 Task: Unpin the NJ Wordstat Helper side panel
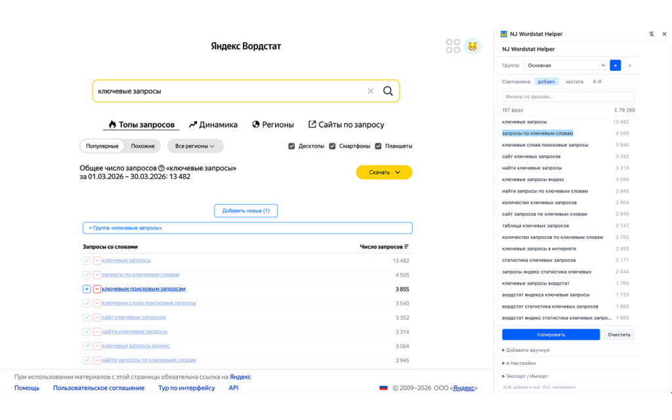(x=652, y=34)
